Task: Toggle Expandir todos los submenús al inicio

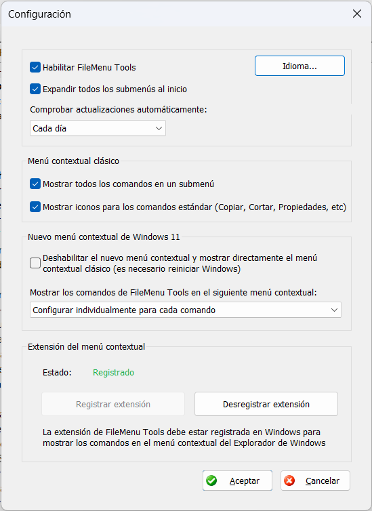Action: click(35, 89)
